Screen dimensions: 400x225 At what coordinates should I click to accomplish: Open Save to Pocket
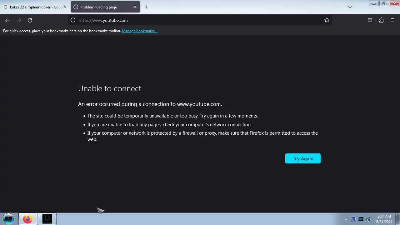pyautogui.click(x=370, y=20)
